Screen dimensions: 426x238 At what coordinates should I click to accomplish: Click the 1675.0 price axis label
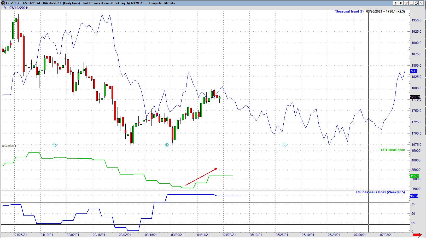pyautogui.click(x=416, y=145)
